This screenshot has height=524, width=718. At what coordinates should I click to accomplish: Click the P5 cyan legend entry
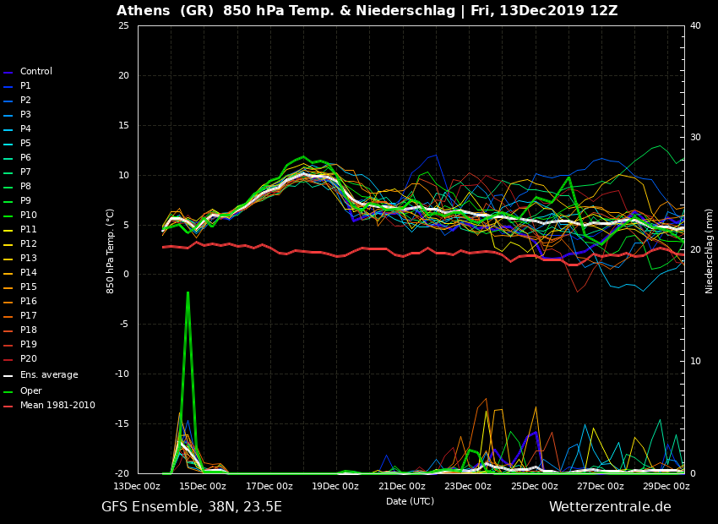[25, 144]
